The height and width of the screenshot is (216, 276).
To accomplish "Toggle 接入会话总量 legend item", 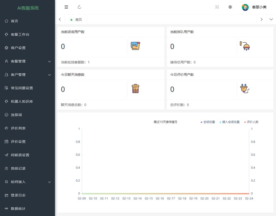I will point(229,122).
